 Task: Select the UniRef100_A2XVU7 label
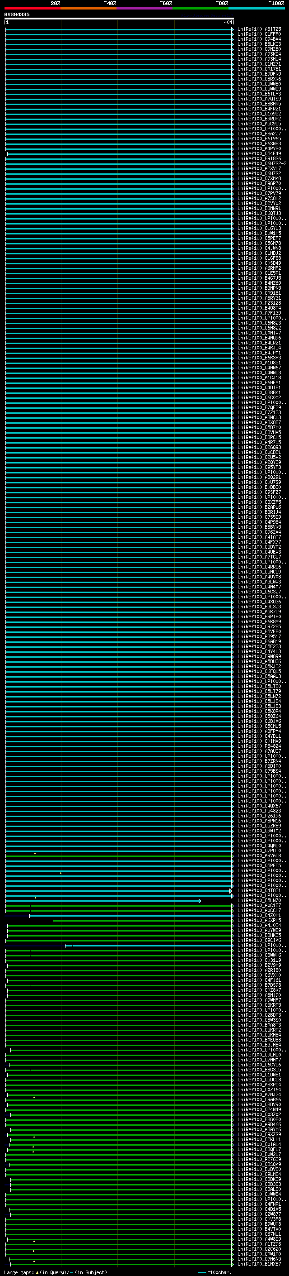pyautogui.click(x=259, y=168)
